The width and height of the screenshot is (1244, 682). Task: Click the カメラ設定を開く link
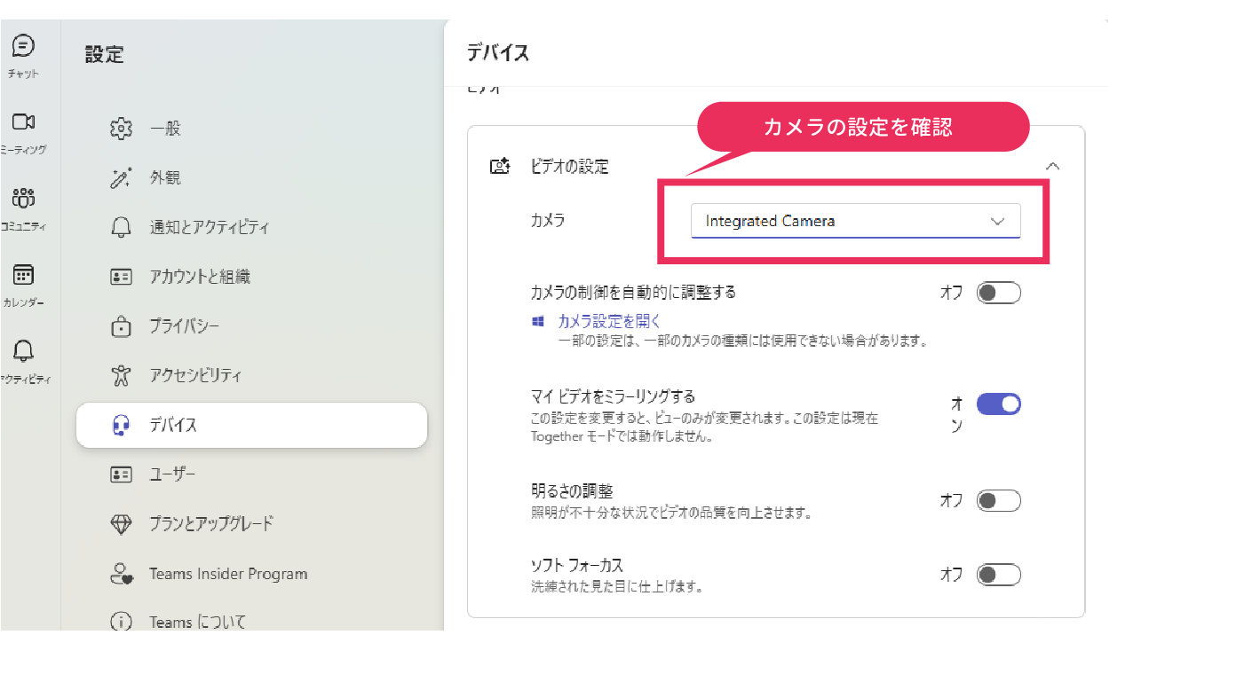[x=609, y=321]
